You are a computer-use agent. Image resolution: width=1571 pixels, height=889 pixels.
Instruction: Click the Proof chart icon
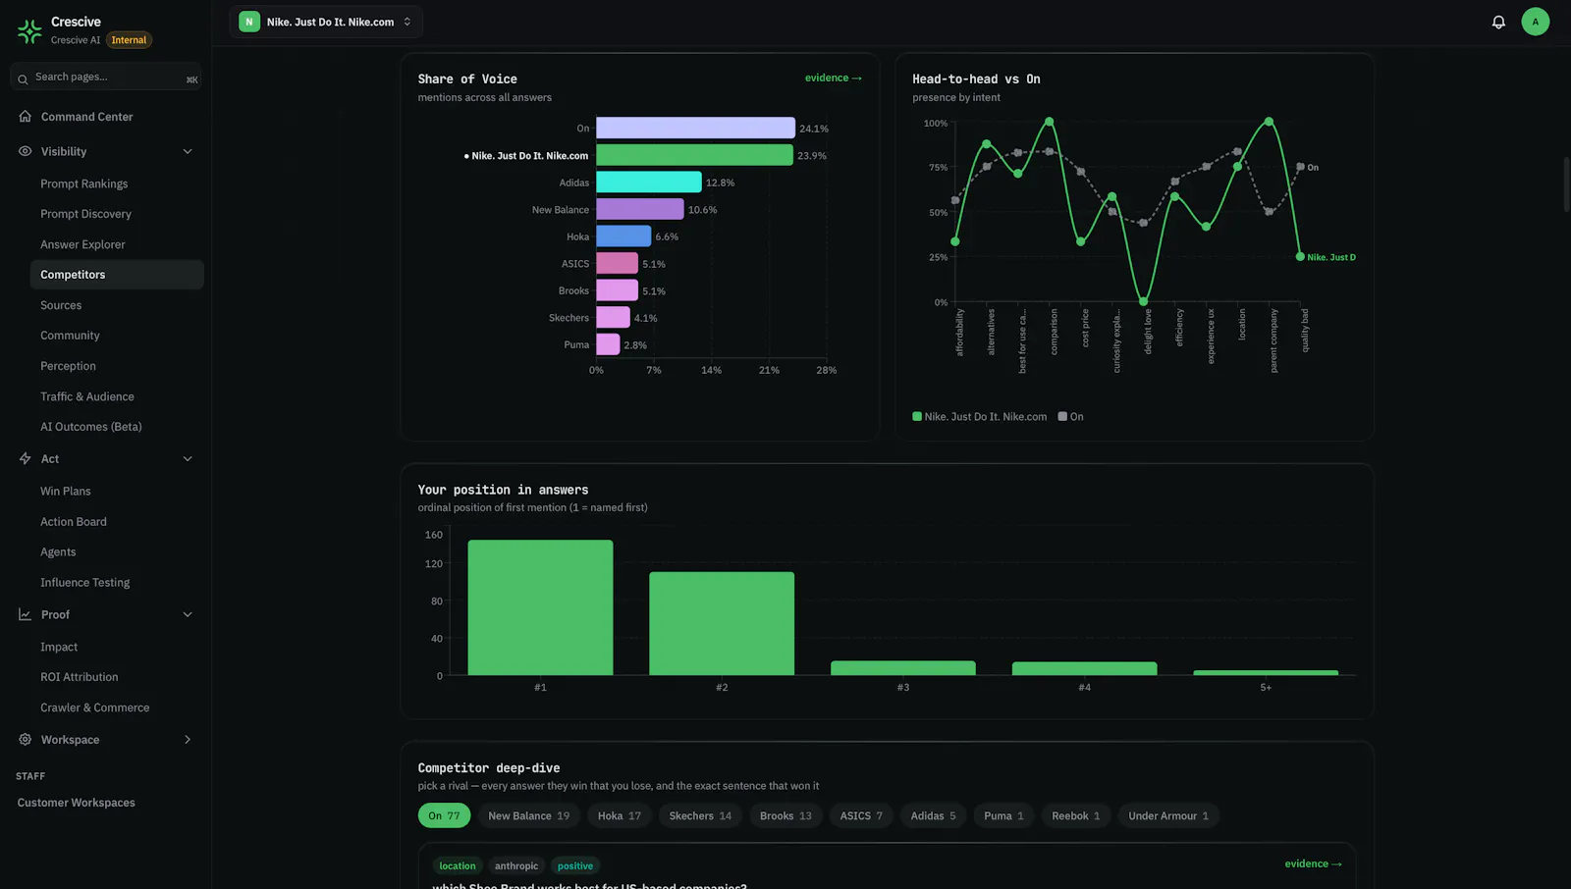tap(26, 614)
